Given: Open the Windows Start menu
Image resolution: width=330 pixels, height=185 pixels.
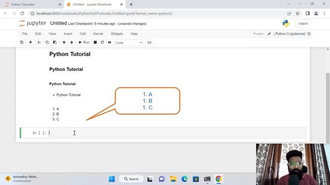Looking at the screenshot, I should coord(112,179).
